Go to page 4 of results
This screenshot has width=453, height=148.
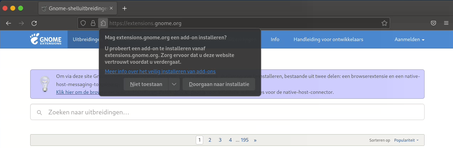click(231, 140)
